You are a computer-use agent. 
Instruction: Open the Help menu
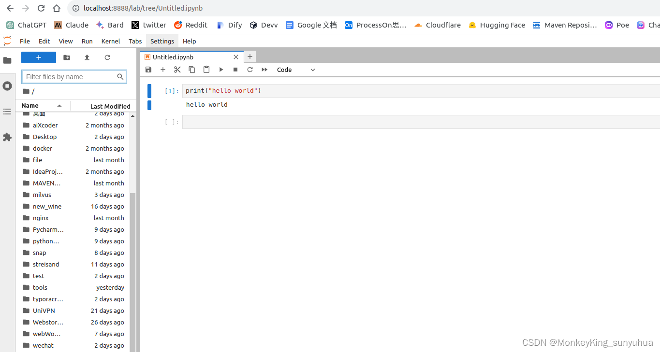tap(190, 41)
